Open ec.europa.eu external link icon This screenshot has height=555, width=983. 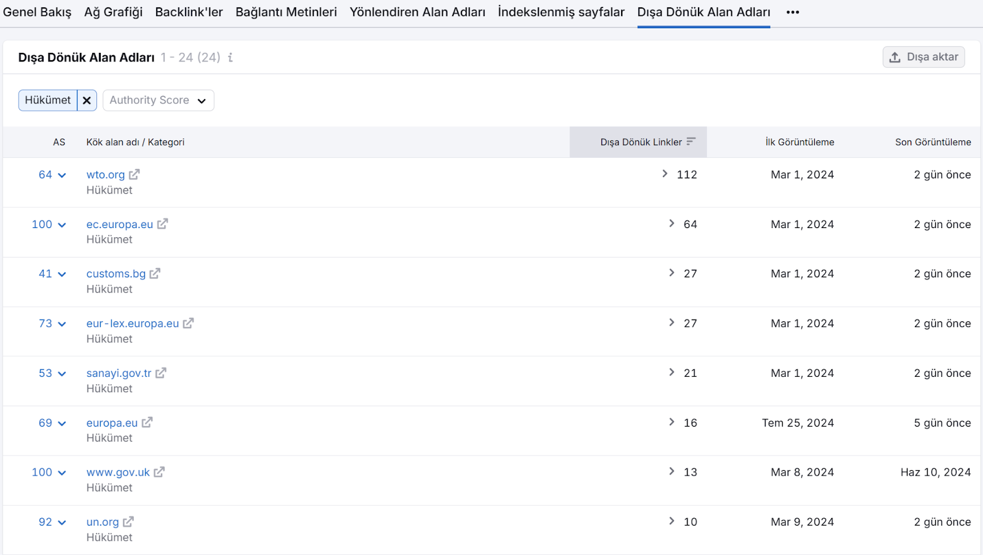163,224
